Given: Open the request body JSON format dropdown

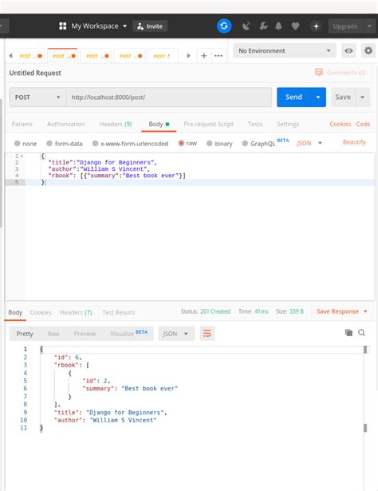Looking at the screenshot, I should point(309,143).
